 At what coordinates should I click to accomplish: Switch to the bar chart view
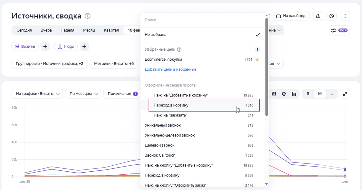click(294, 94)
